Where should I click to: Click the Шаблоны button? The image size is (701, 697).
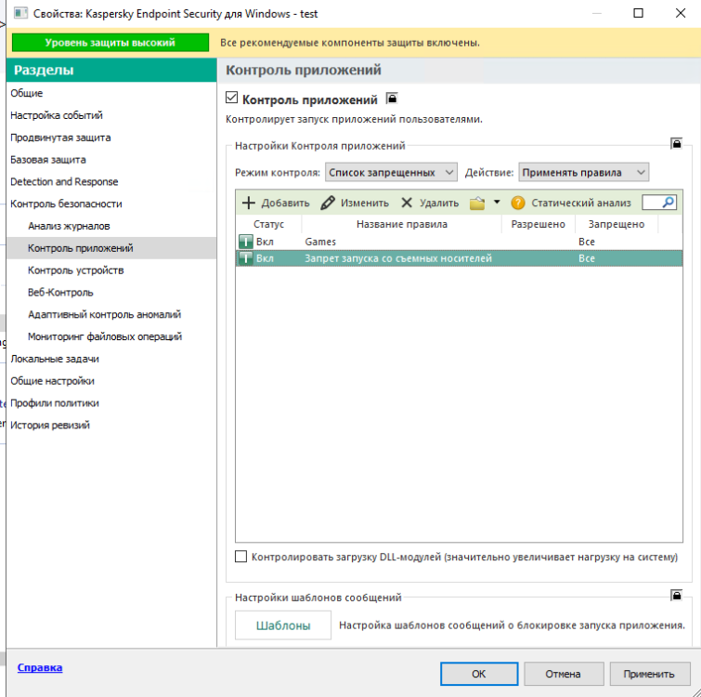pos(283,625)
